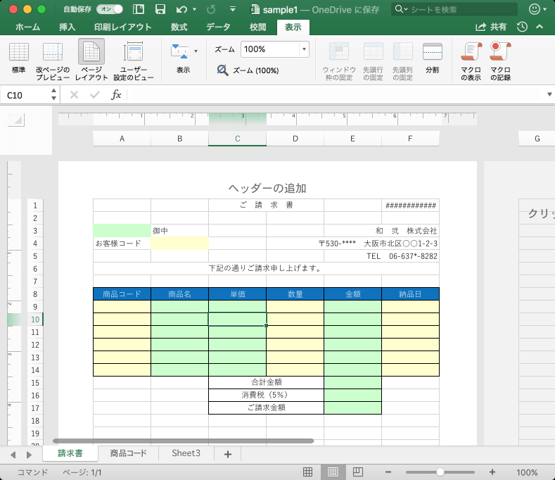Select column C header
555x480 pixels.
click(x=238, y=139)
